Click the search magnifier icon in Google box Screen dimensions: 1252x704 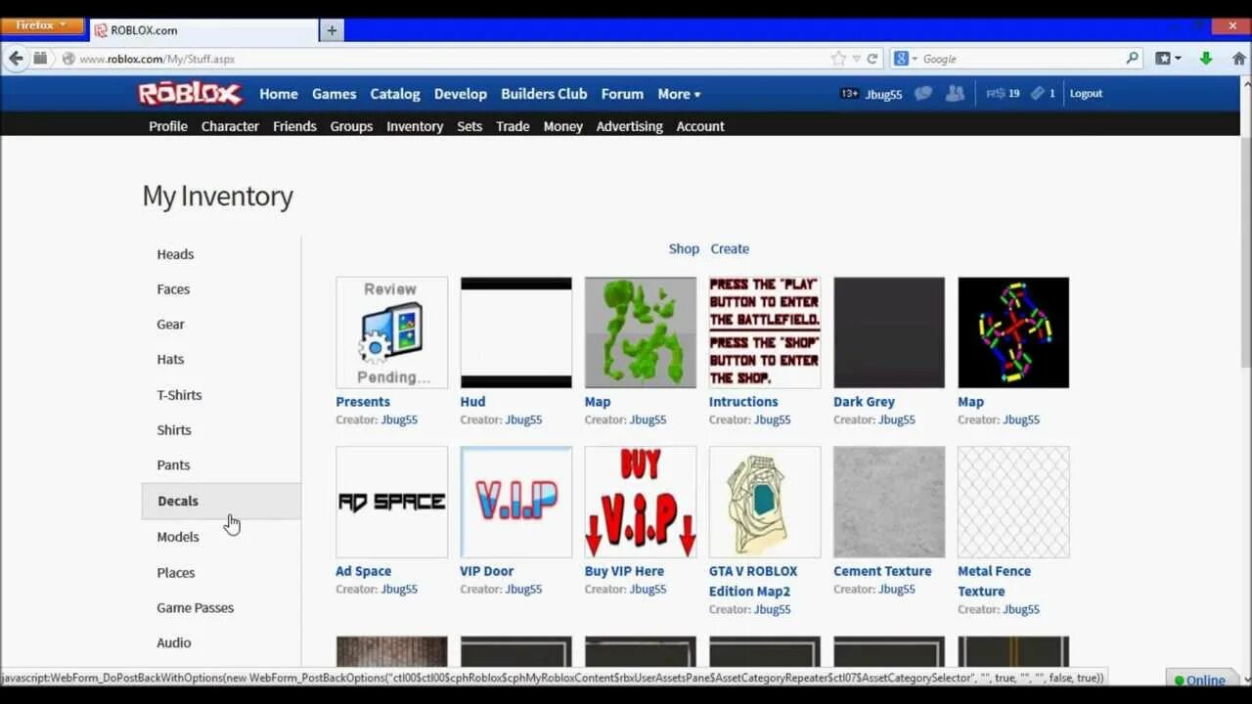point(1133,59)
